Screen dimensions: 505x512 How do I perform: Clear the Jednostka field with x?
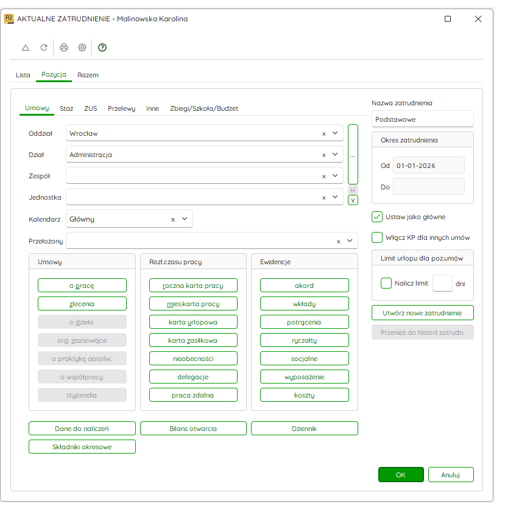(x=323, y=197)
